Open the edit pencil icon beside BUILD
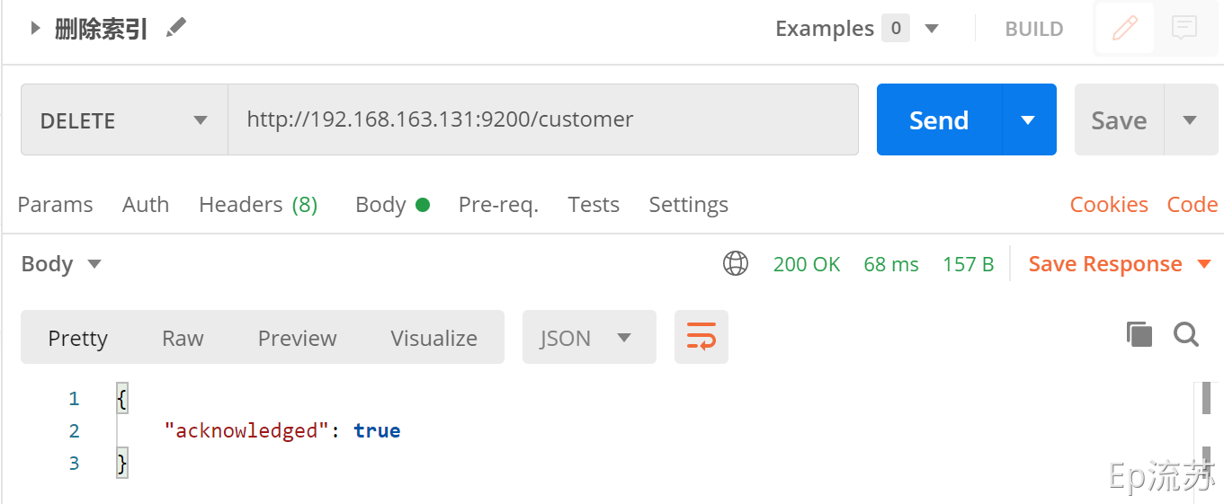Image resolution: width=1224 pixels, height=504 pixels. coord(1124,29)
